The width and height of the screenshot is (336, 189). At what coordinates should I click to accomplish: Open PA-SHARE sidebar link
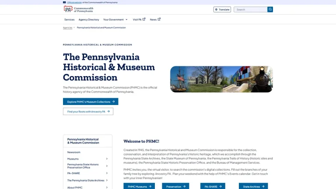(73, 173)
